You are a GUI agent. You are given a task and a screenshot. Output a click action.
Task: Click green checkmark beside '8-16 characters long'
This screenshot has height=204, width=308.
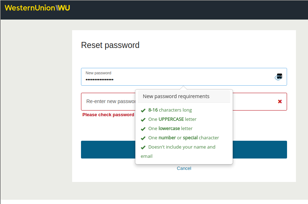(x=143, y=111)
